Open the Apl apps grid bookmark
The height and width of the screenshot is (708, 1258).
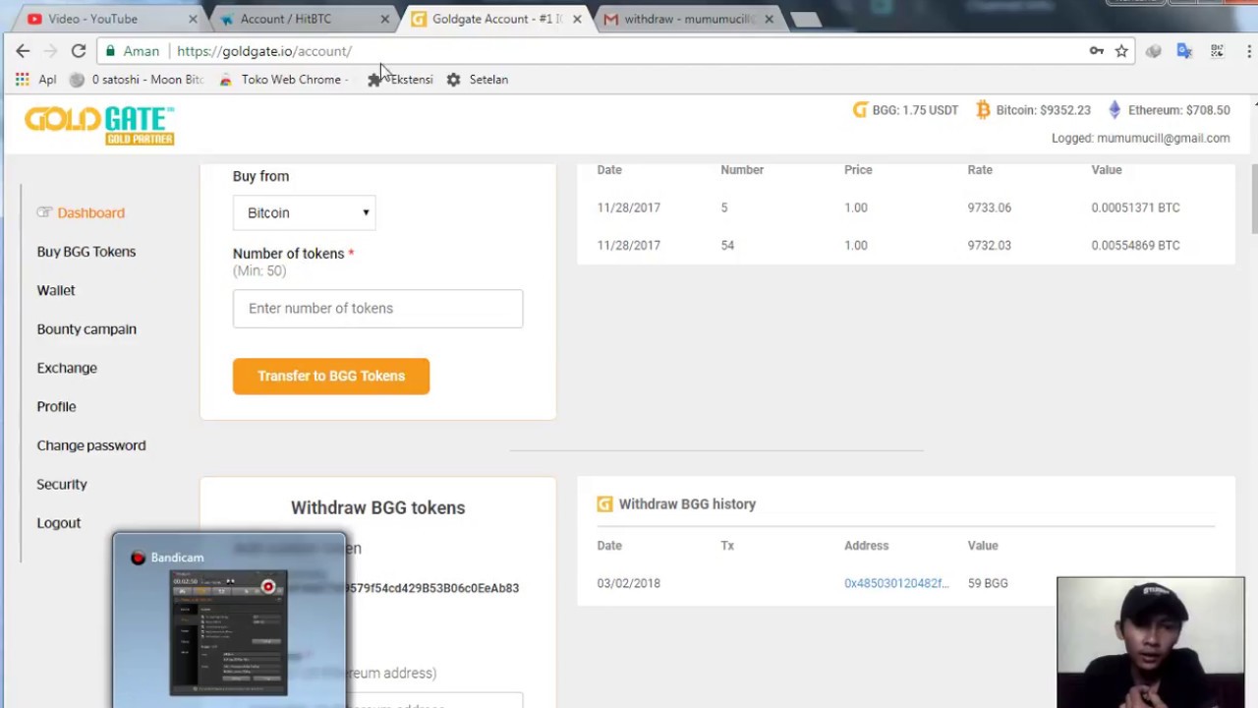(x=35, y=80)
